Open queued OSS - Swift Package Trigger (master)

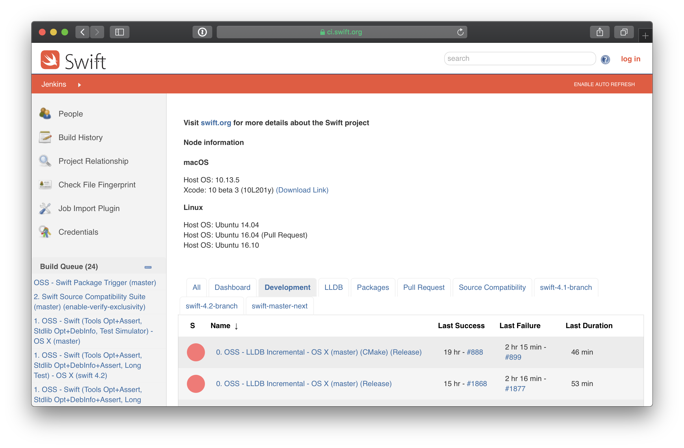pyautogui.click(x=95, y=283)
